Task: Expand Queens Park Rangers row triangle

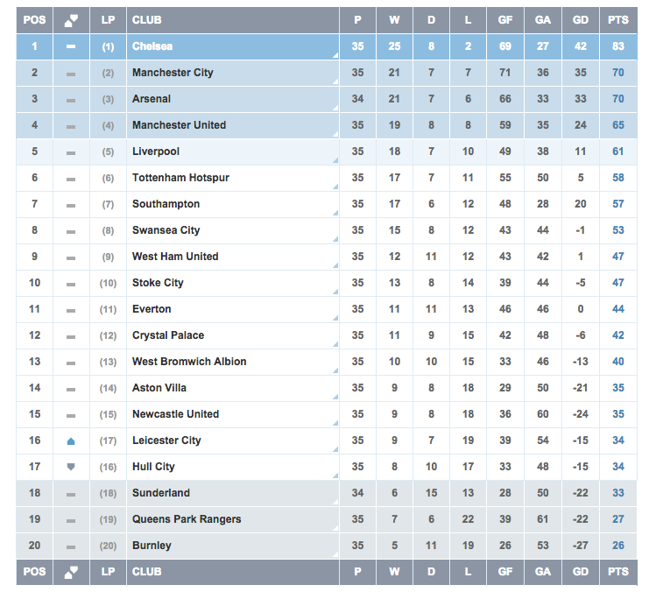Action: point(335,528)
